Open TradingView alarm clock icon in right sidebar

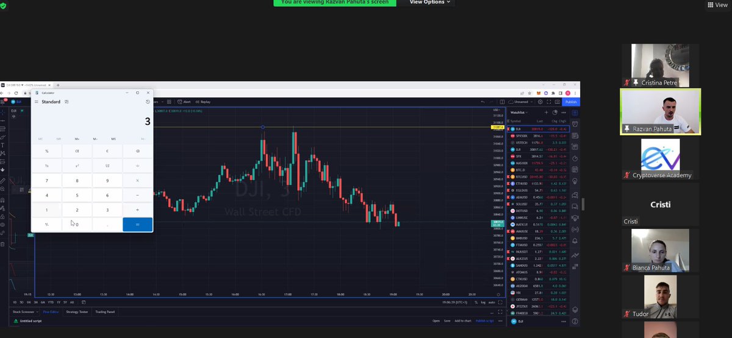pyautogui.click(x=575, y=124)
